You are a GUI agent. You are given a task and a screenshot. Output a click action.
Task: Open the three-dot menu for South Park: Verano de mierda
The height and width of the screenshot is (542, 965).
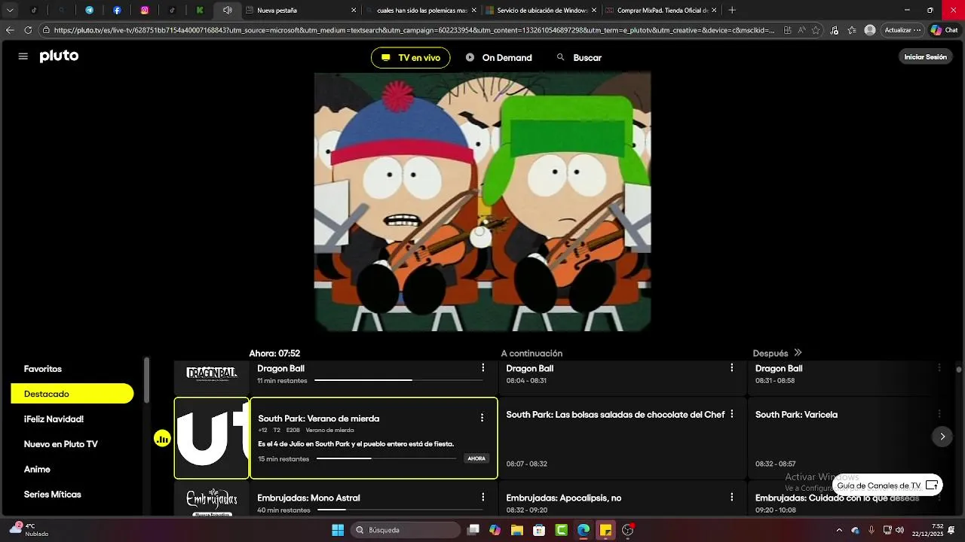click(482, 418)
